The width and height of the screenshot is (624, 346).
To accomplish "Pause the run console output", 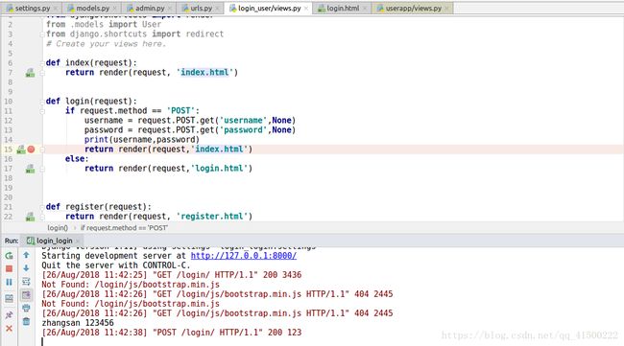I will tap(9, 282).
